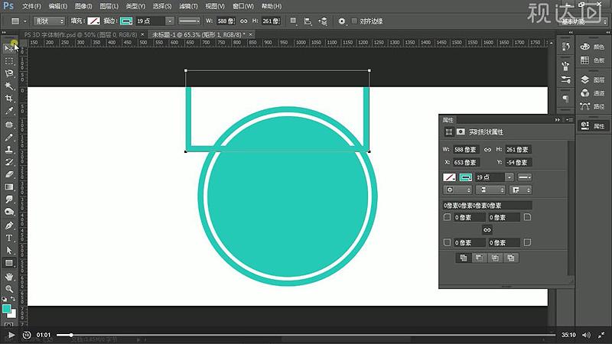Image resolution: width=612 pixels, height=344 pixels.
Task: Open stroke type dropdown in Properties panel
Action: [x=525, y=177]
